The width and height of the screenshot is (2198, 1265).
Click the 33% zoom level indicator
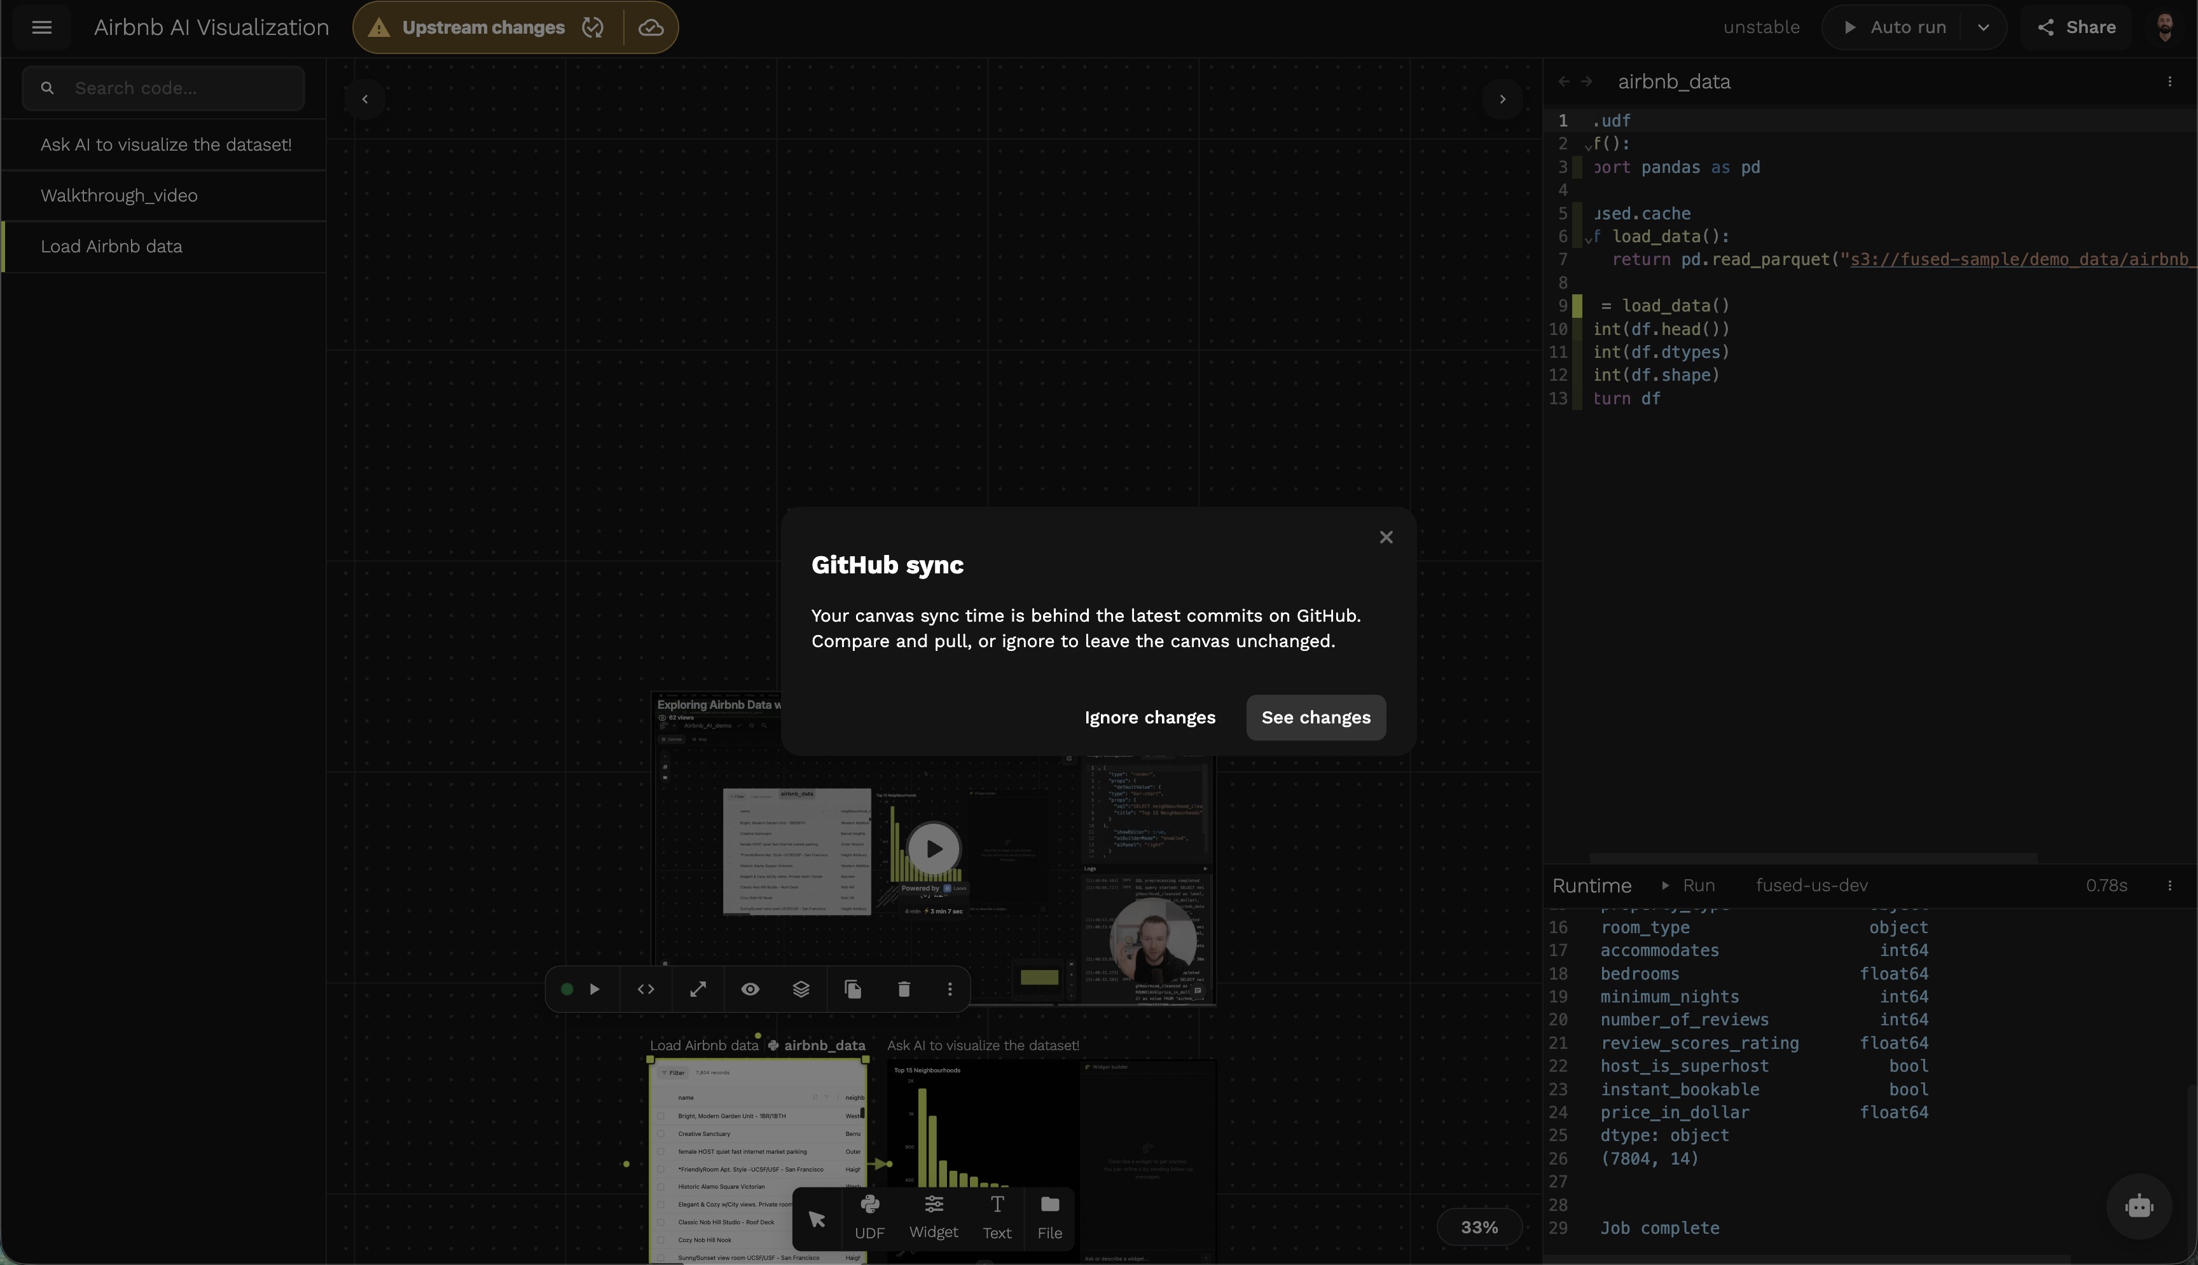click(x=1479, y=1227)
